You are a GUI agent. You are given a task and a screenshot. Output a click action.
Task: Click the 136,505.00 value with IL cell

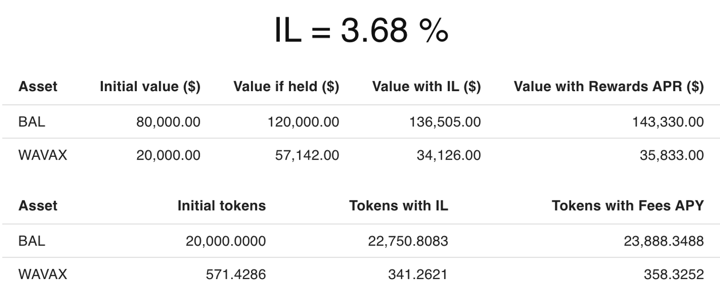click(x=444, y=122)
